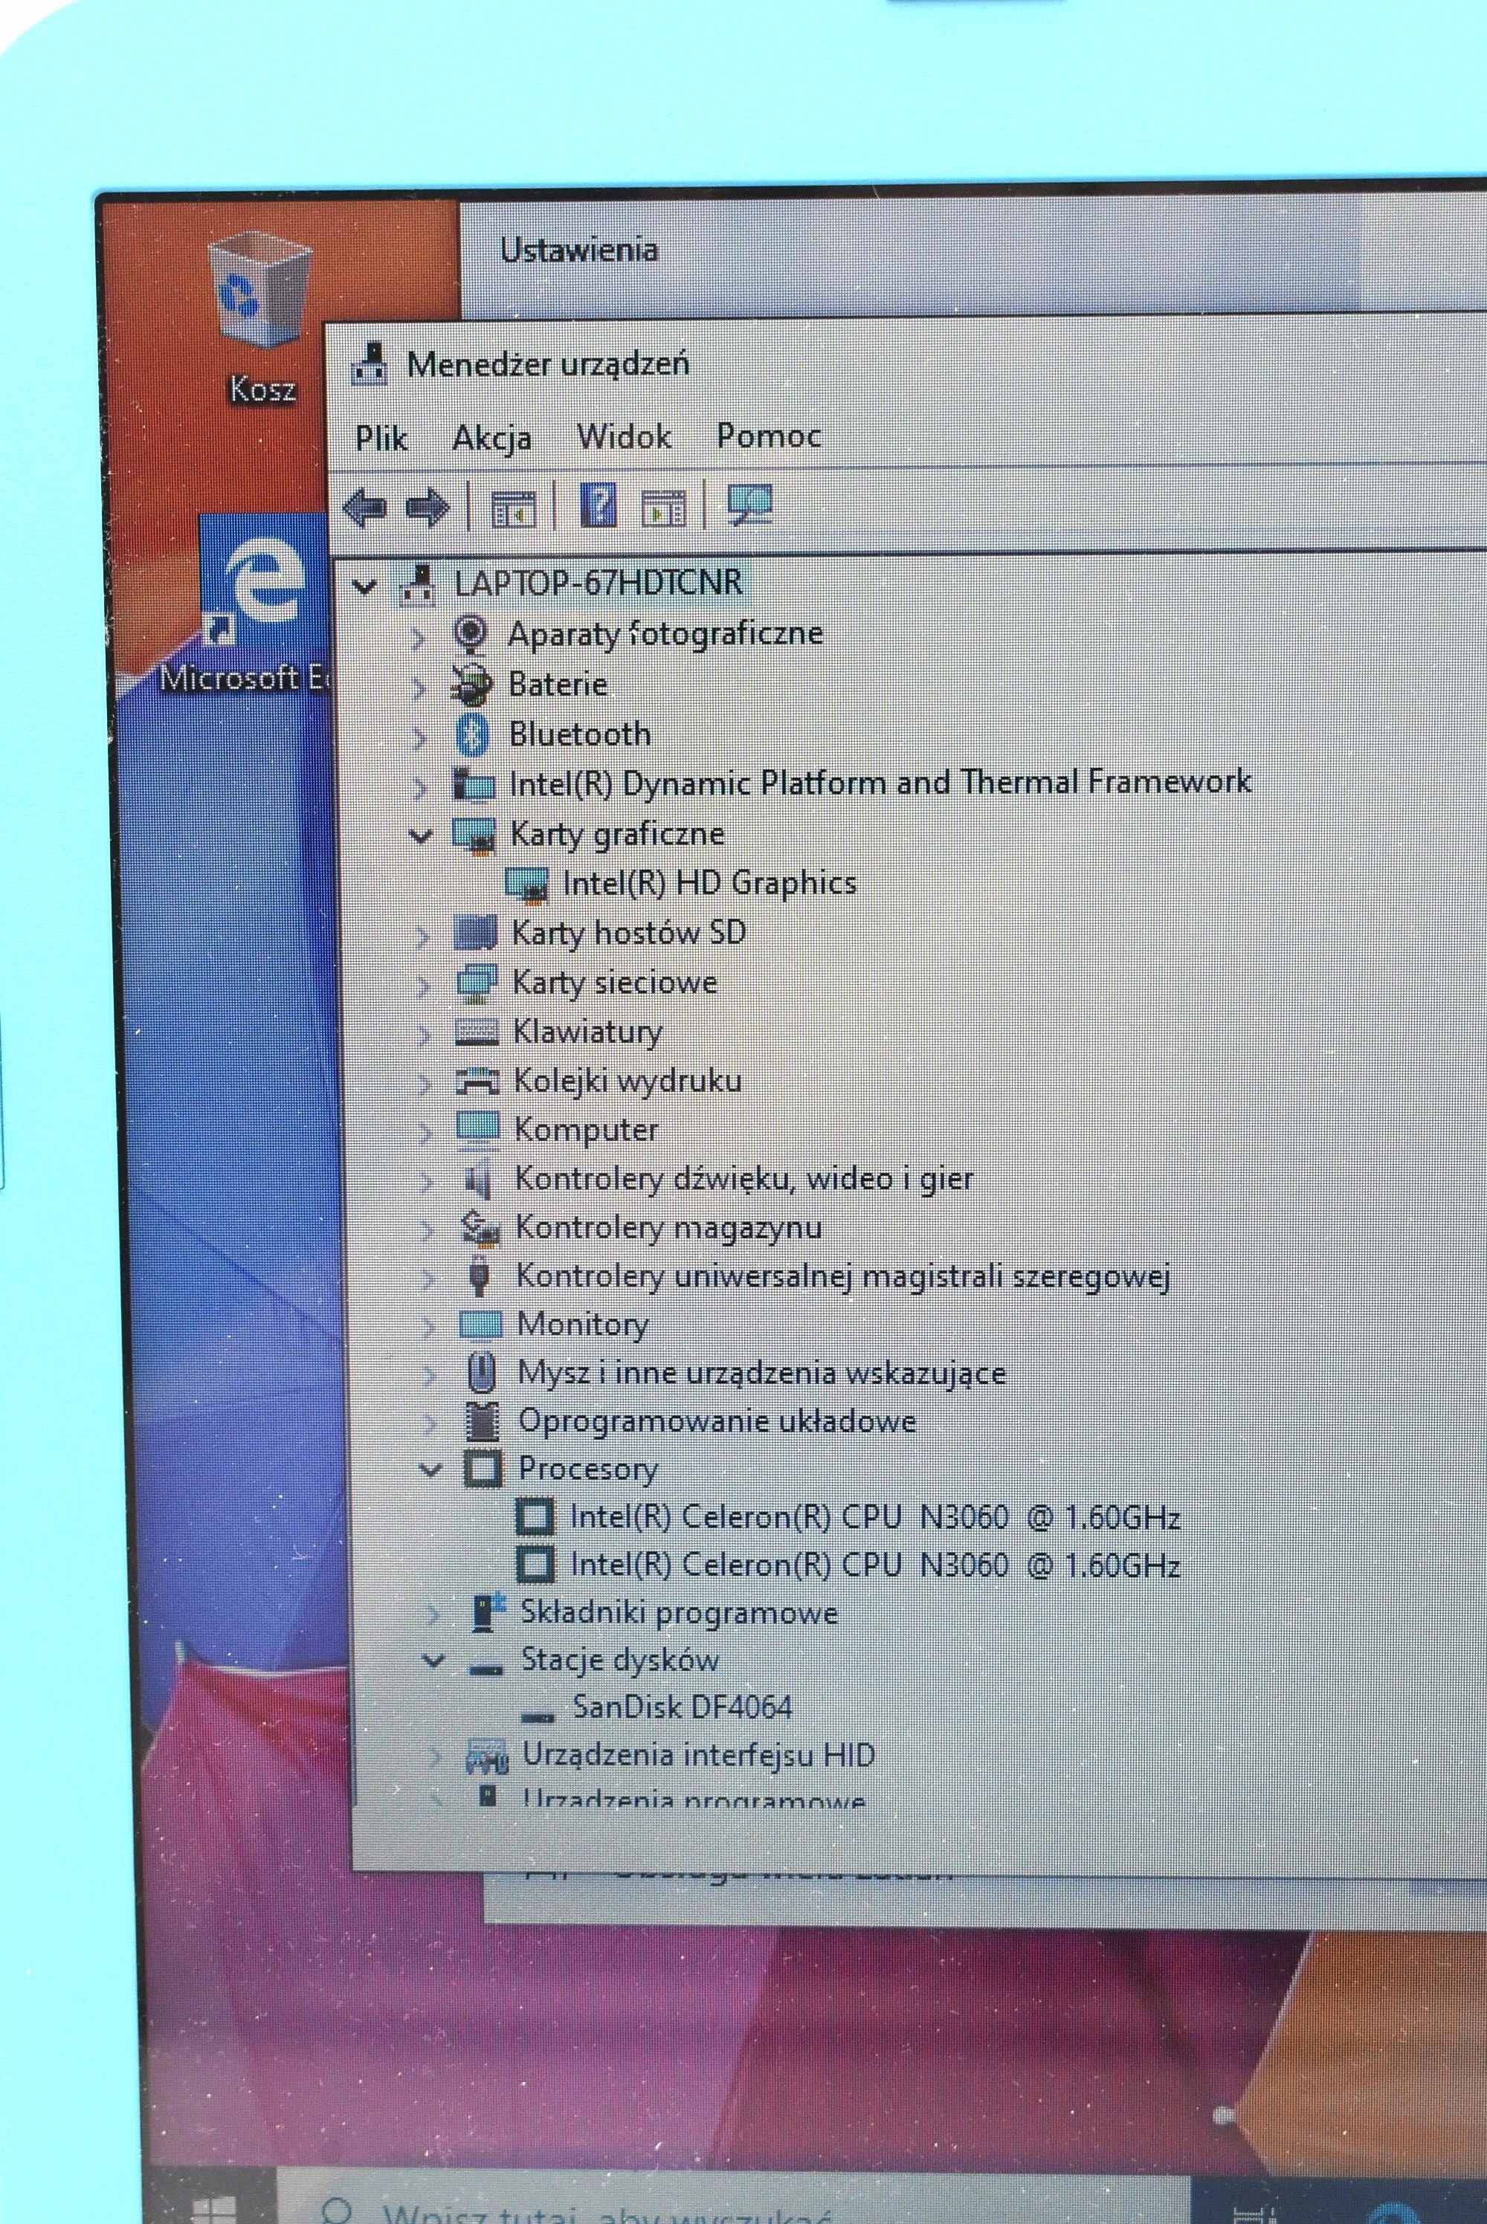Viewport: 1487px width, 2224px height.
Task: Click the show/hide console tree toolbar icon
Action: tap(513, 508)
